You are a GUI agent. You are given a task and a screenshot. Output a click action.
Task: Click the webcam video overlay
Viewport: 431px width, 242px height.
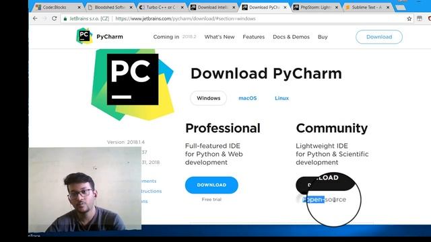pos(85,190)
